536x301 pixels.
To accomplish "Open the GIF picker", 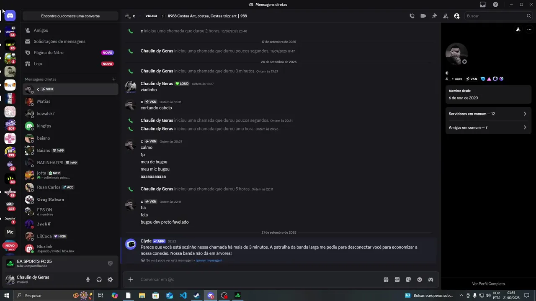I will (397, 280).
